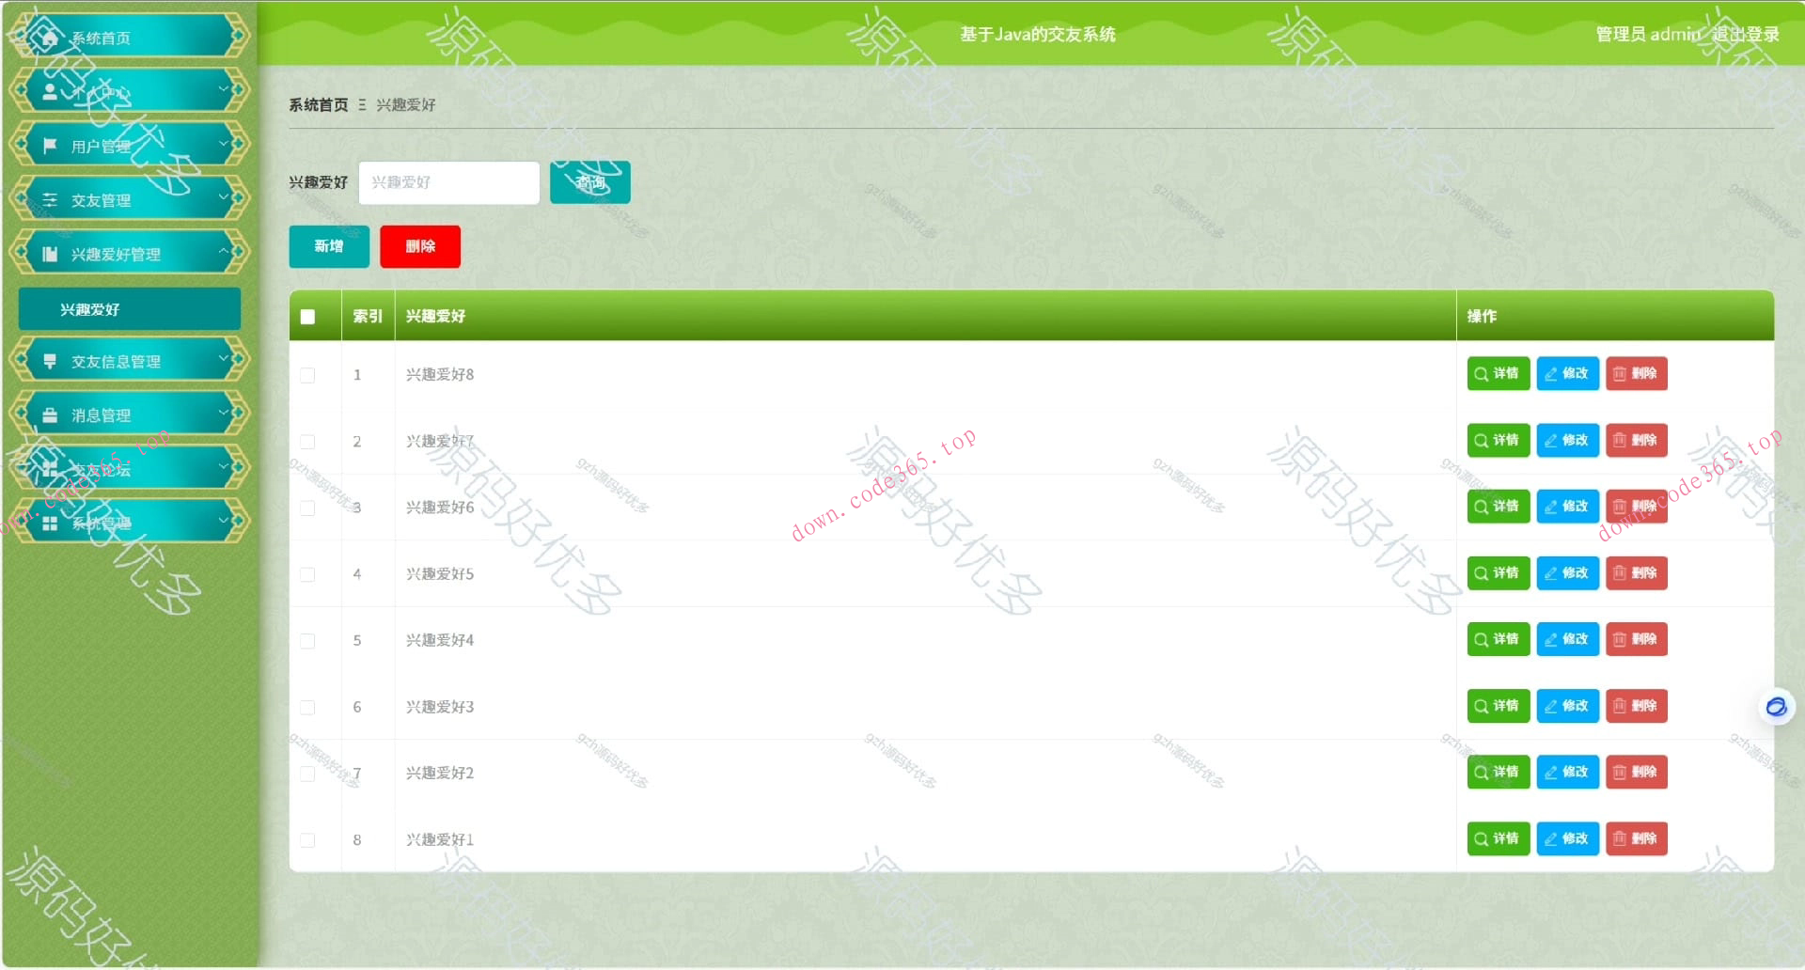Click the 系统首页 breadcrumb link
This screenshot has width=1805, height=970.
pos(319,105)
